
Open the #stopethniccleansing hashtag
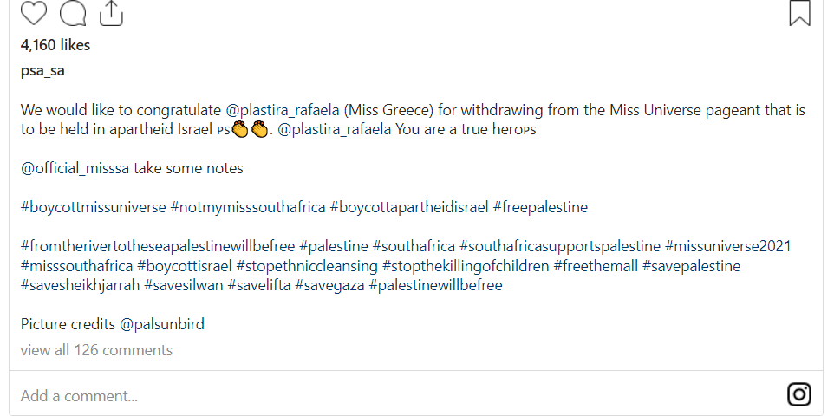(307, 265)
